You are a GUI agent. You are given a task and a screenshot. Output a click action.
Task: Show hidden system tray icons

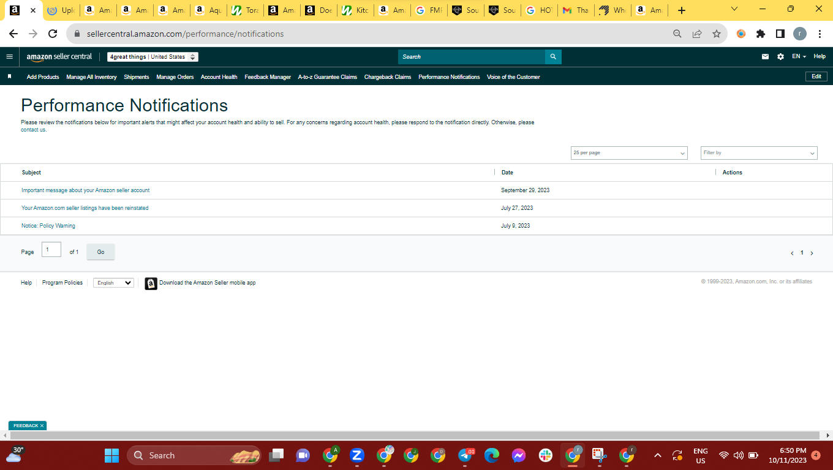(657, 455)
